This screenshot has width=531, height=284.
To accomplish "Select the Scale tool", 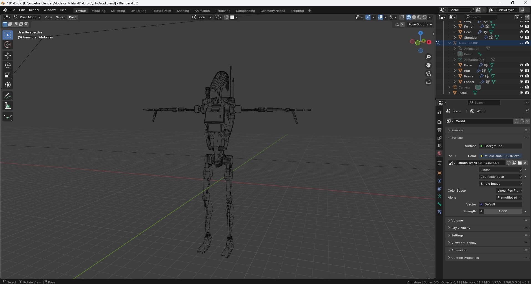I will click(x=7, y=75).
